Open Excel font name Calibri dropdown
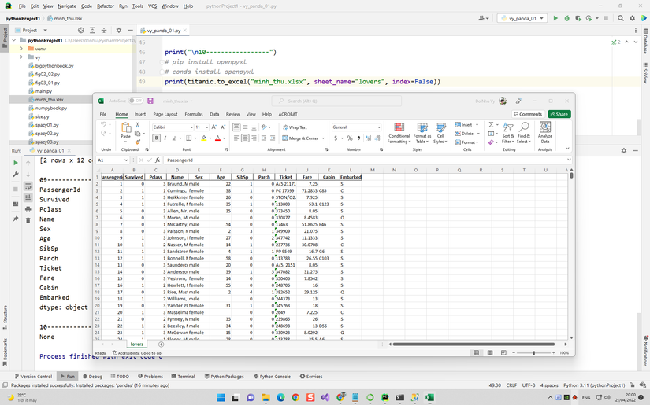Image resolution: width=650 pixels, height=405 pixels. coord(191,127)
